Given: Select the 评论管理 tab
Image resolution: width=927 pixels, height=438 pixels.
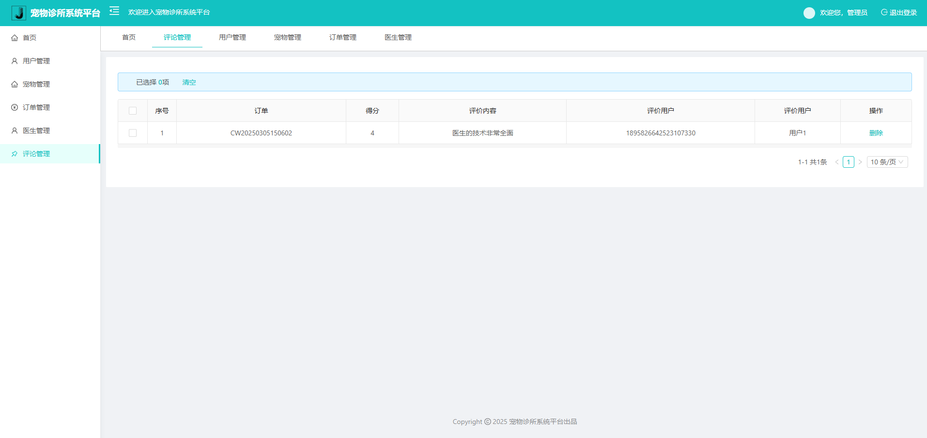Looking at the screenshot, I should (177, 37).
